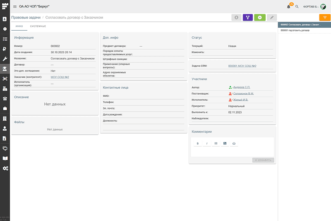Image resolution: width=331 pixels, height=221 pixels.
Task: Open notifications bell
Action: point(288,7)
